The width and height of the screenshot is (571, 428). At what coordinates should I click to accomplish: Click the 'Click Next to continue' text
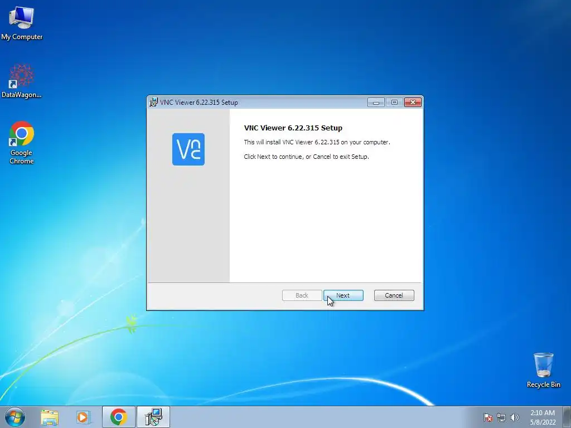coord(306,157)
